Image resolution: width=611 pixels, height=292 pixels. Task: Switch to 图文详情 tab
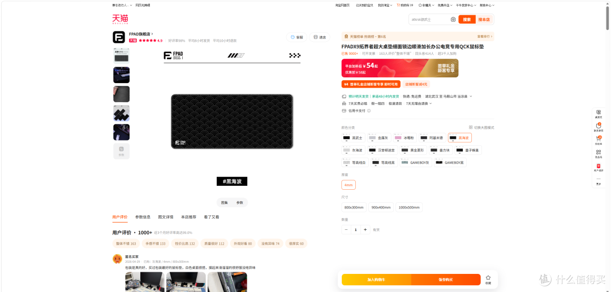[x=166, y=217]
